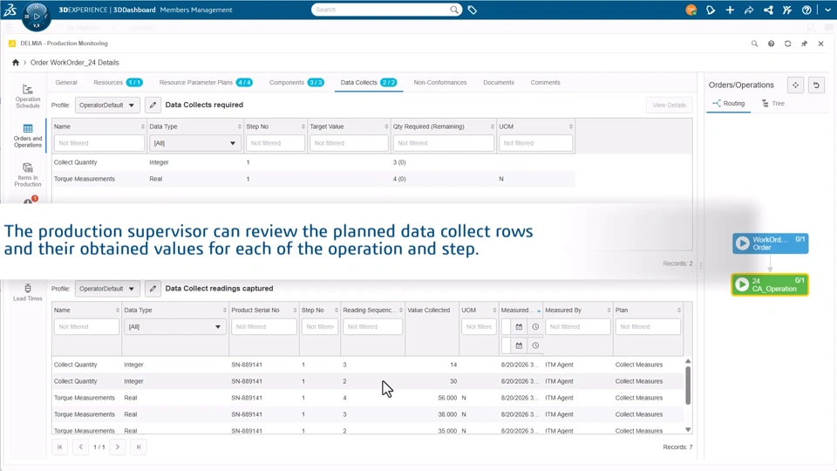Click the reset icon in Orders/Operations panel
The height and width of the screenshot is (471, 837).
click(x=816, y=85)
